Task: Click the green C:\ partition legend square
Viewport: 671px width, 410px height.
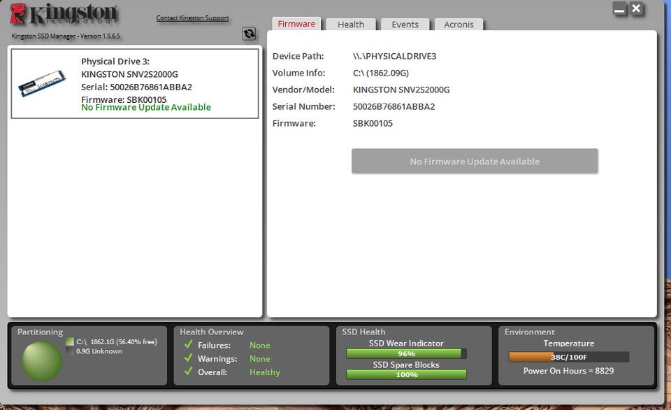Action: coord(70,341)
